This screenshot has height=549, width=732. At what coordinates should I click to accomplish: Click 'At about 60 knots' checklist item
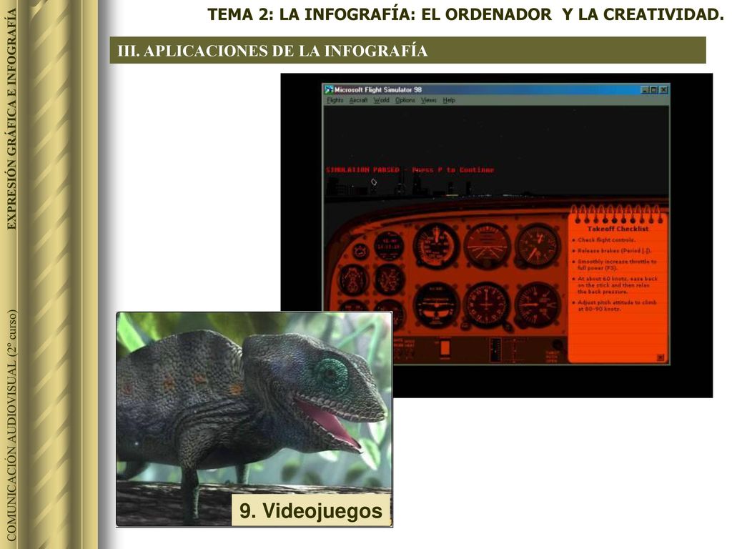pos(617,285)
